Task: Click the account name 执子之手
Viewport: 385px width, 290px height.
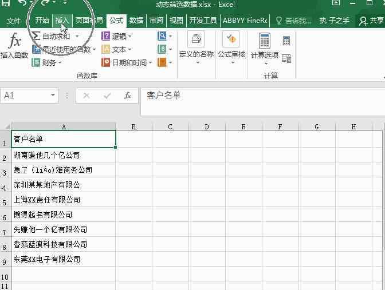Action: coord(335,21)
